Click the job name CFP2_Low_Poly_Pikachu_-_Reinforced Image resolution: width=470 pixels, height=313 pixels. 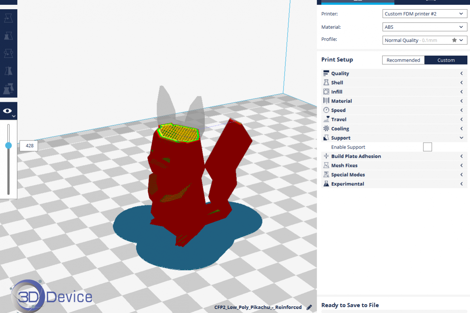click(x=258, y=307)
